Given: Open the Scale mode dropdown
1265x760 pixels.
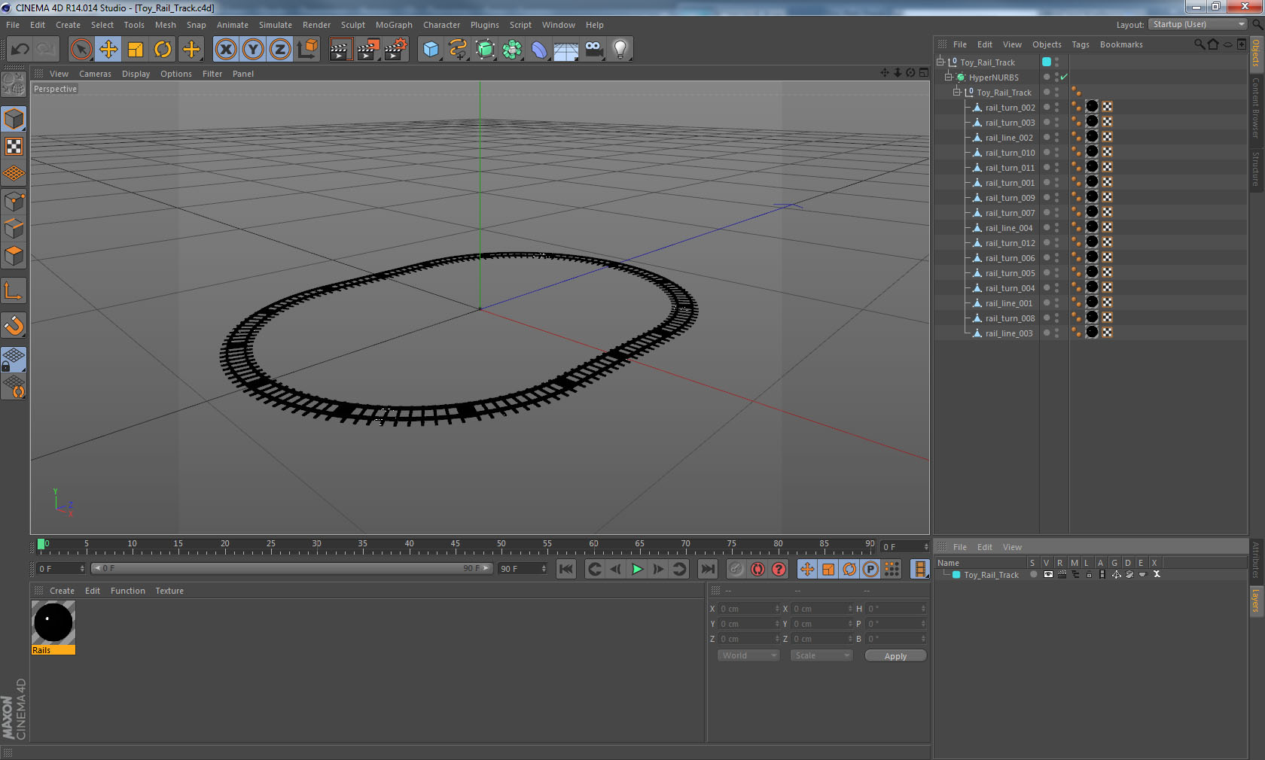Looking at the screenshot, I should click(x=821, y=655).
